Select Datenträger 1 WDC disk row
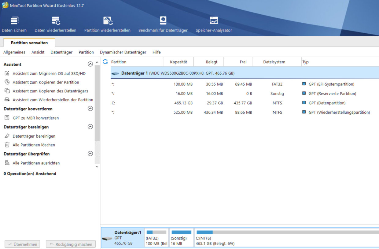Viewport: 379px width, 249px height. click(x=245, y=73)
